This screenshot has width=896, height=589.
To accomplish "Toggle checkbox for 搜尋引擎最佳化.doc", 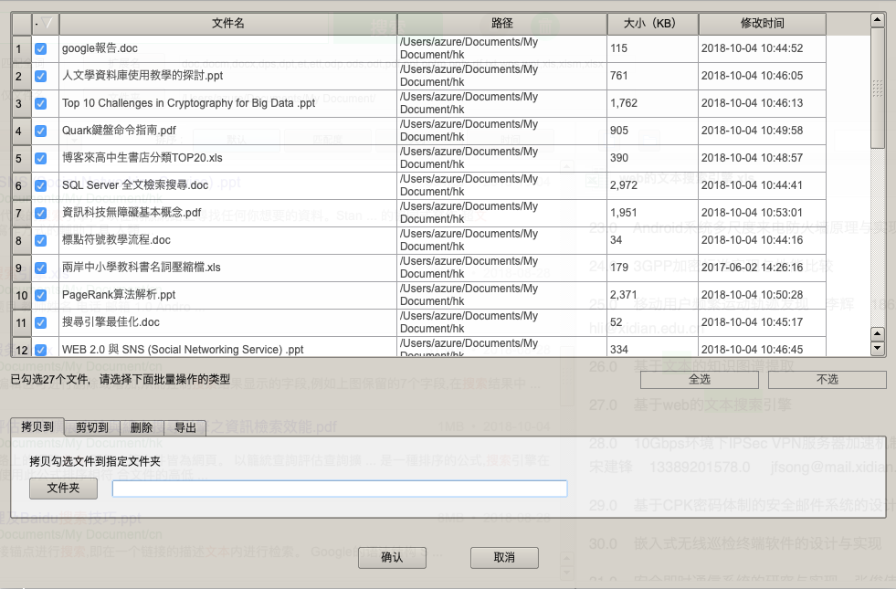I will pos(40,322).
